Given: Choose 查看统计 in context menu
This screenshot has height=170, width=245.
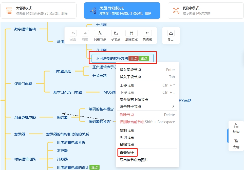Looking at the screenshot, I should (127, 153).
